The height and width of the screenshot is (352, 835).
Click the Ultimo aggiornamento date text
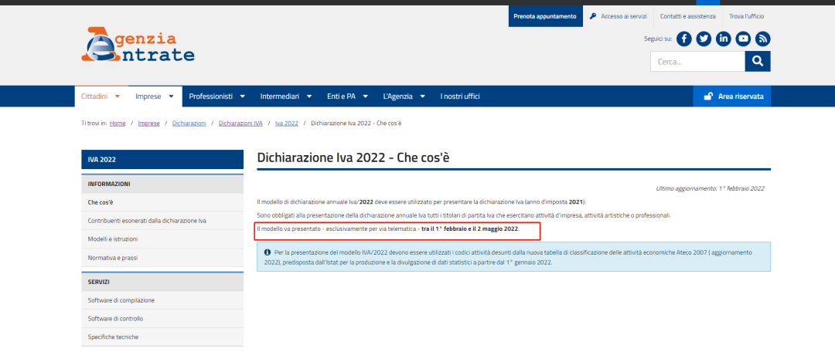710,189
